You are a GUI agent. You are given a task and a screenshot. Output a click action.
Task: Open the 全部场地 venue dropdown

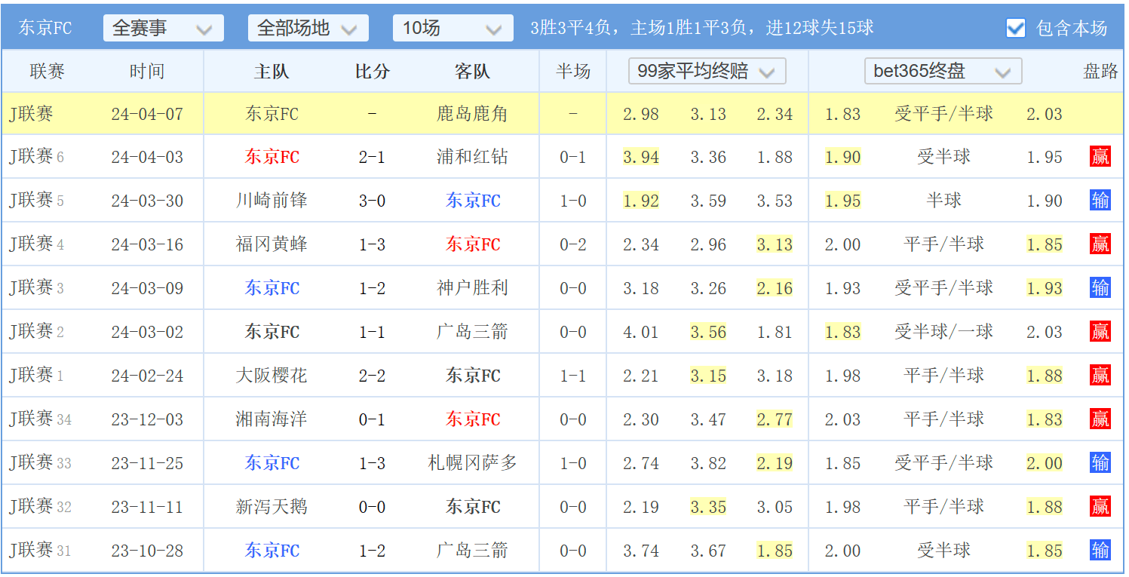click(308, 28)
